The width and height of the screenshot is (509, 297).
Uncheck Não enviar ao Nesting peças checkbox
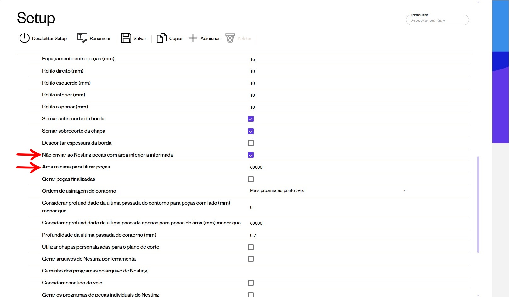(251, 155)
